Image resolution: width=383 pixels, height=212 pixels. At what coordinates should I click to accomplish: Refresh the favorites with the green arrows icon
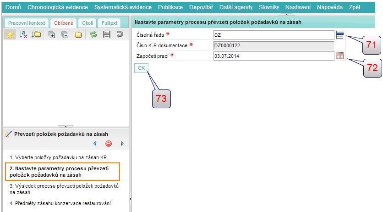93,34
